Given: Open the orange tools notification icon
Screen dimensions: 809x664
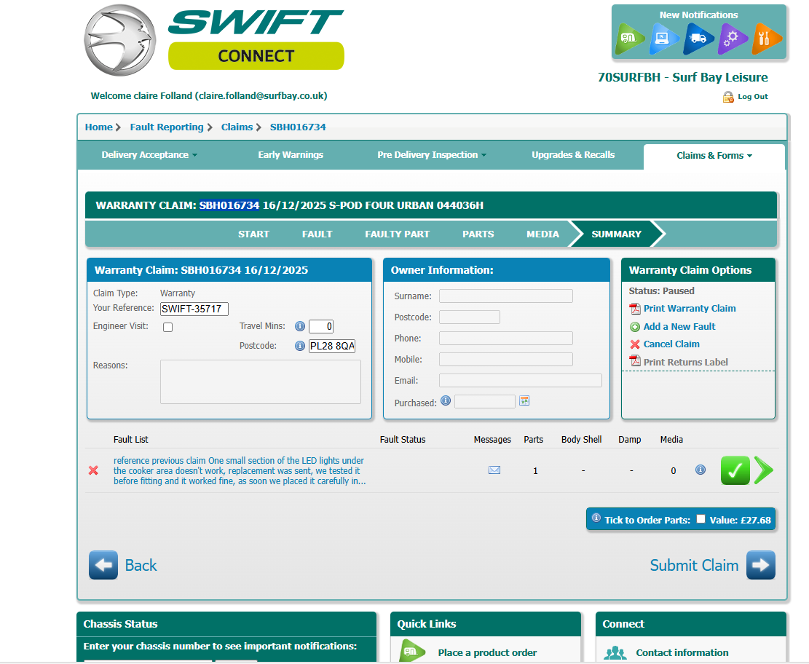Looking at the screenshot, I should pos(765,38).
